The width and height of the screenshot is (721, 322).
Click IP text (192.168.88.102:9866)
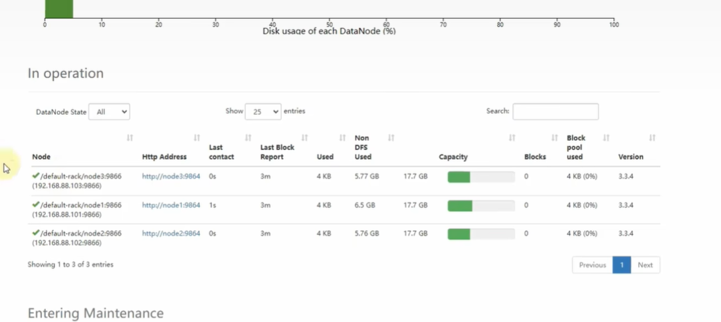pos(66,243)
